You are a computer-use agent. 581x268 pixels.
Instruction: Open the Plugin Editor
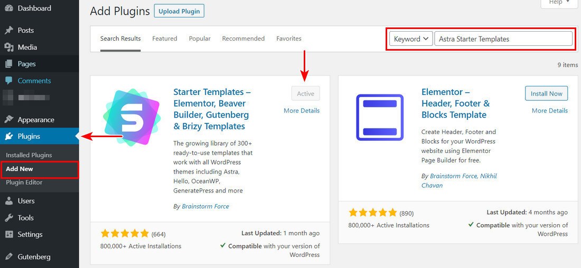tap(24, 182)
